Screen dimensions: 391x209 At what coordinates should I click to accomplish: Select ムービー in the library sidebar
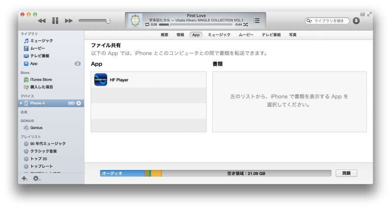pos(51,48)
